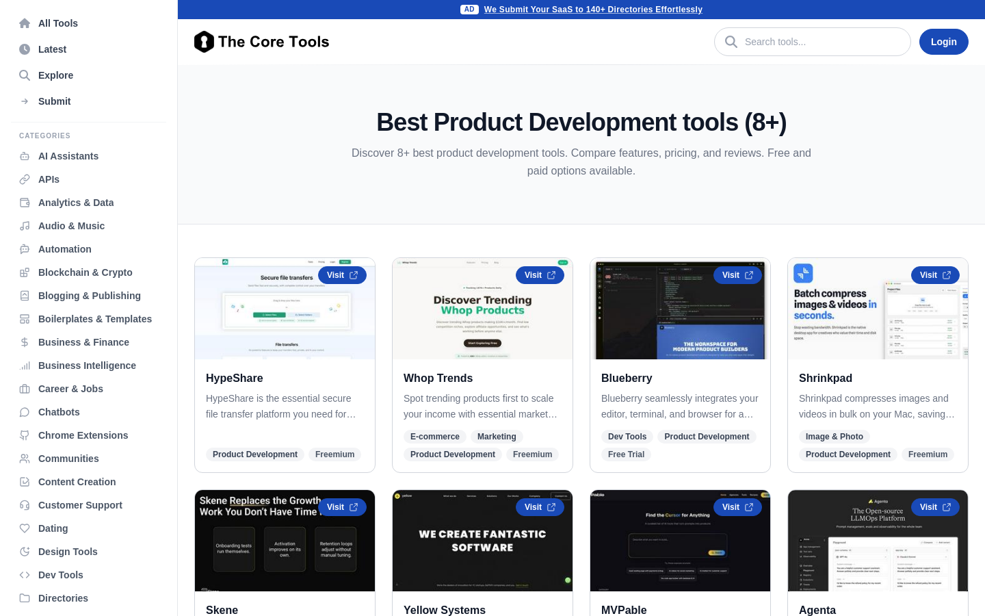
Task: Select Submit in the sidebar
Action: point(89,101)
